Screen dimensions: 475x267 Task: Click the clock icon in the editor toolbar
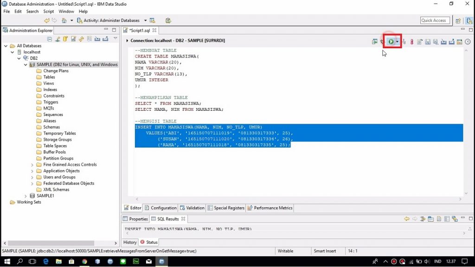[x=468, y=42]
